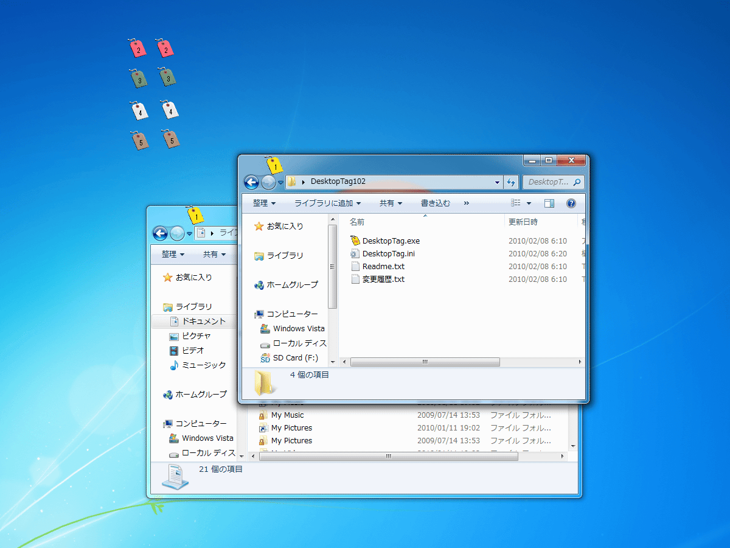Select ドキュメント in the Documents window navigation
The height and width of the screenshot is (548, 730).
(198, 321)
